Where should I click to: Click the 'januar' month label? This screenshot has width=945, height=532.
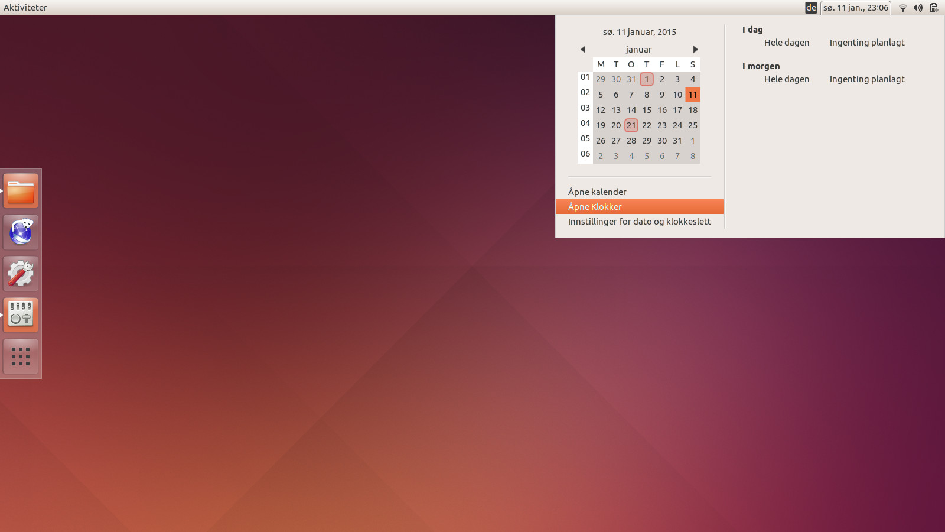pyautogui.click(x=638, y=50)
